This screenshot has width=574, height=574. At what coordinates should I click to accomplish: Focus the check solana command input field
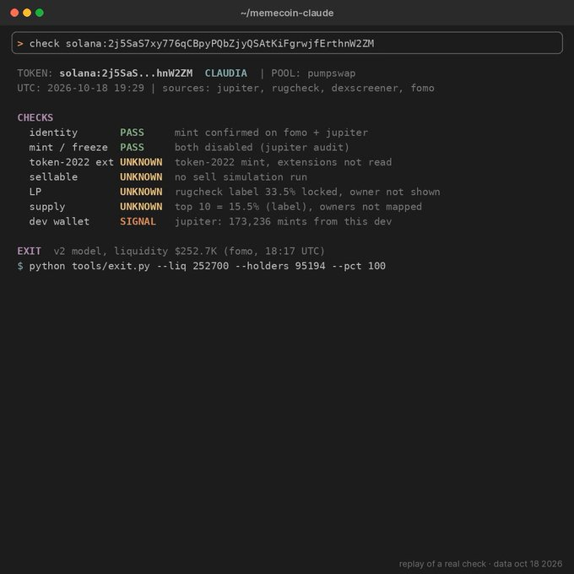click(x=287, y=43)
